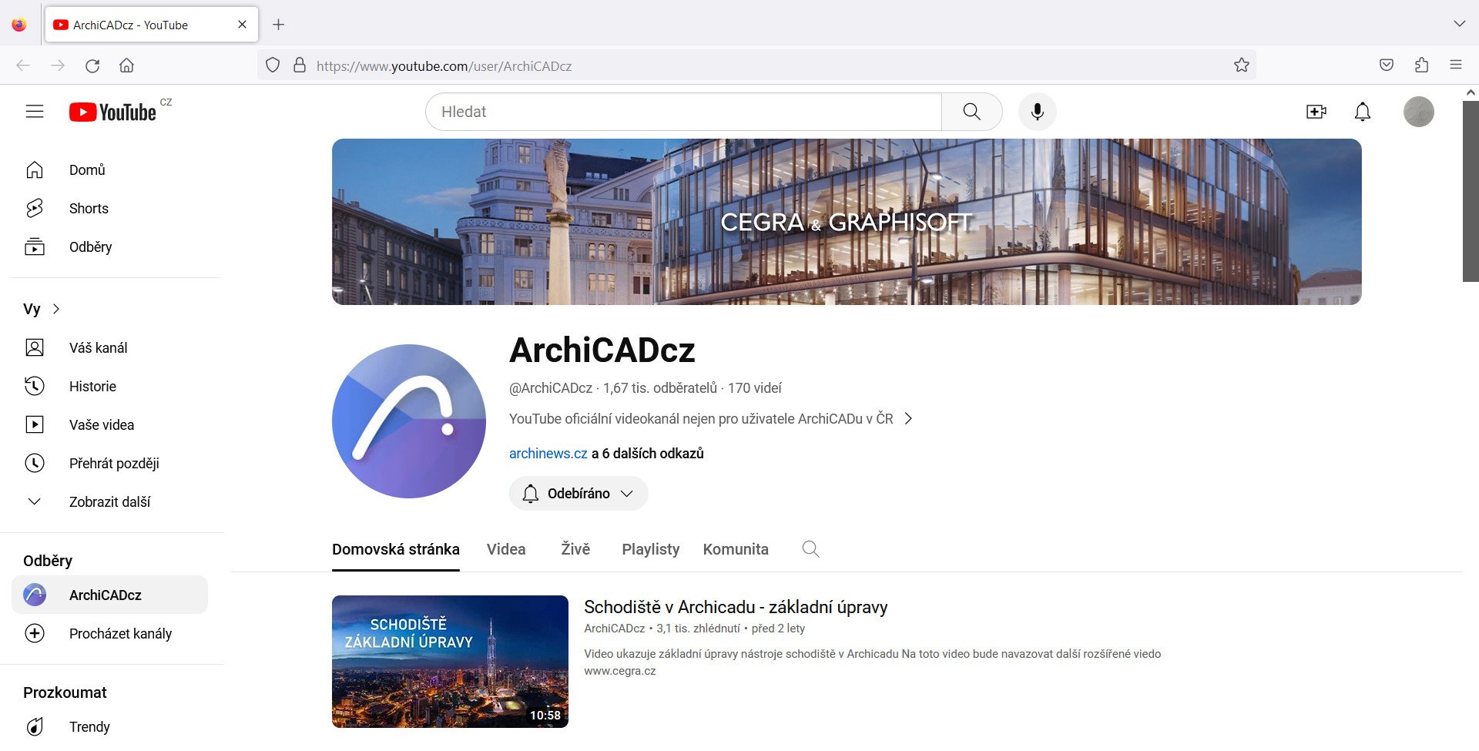Open Procházet kanály in sidebar

(x=120, y=634)
